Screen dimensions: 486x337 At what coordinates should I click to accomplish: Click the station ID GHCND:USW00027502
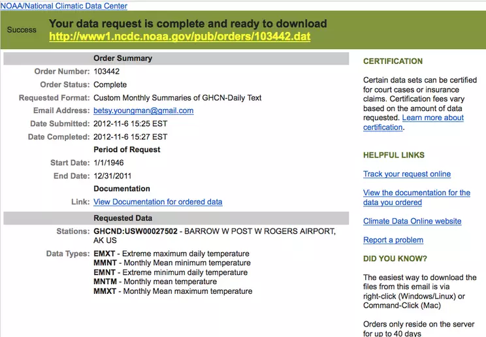(135, 231)
